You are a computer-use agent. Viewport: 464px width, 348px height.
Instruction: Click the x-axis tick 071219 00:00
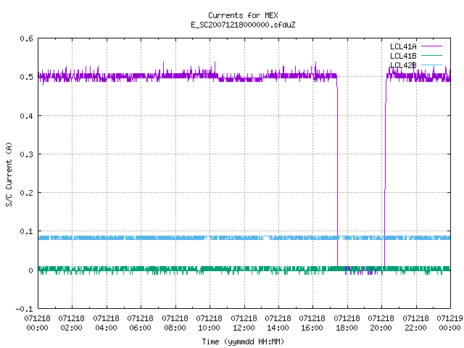point(449,323)
